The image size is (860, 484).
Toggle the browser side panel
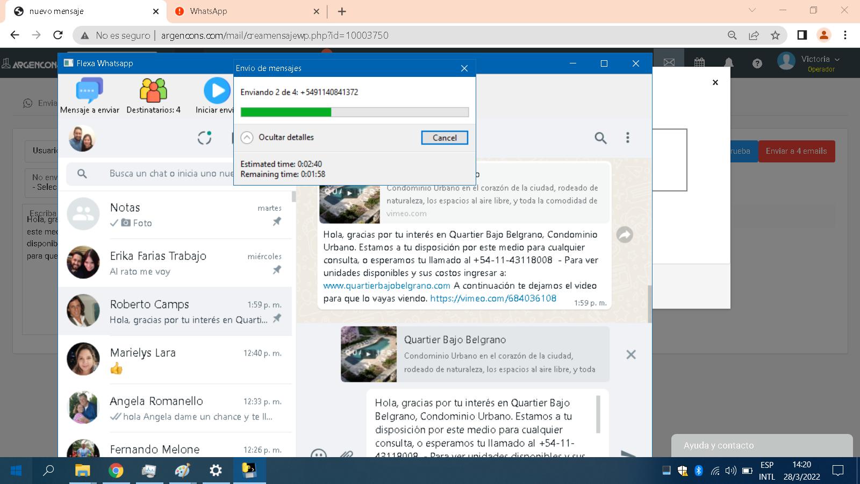802,35
